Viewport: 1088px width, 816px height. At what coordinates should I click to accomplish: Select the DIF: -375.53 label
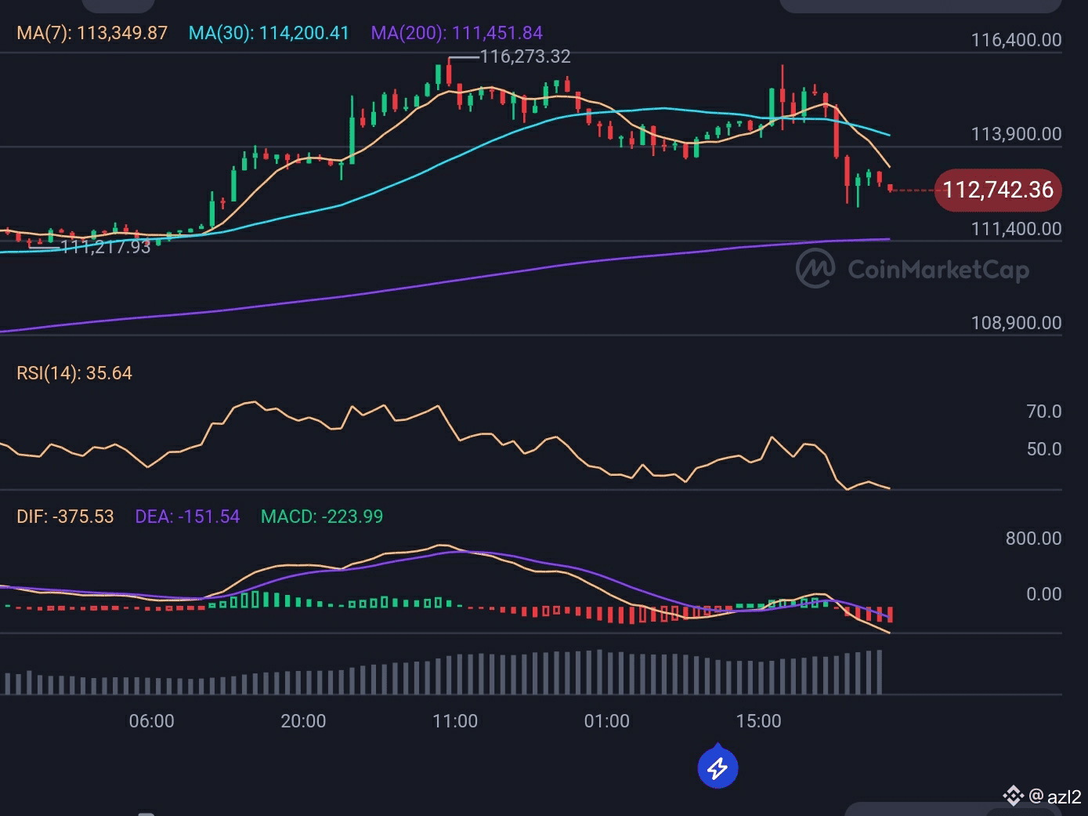65,517
